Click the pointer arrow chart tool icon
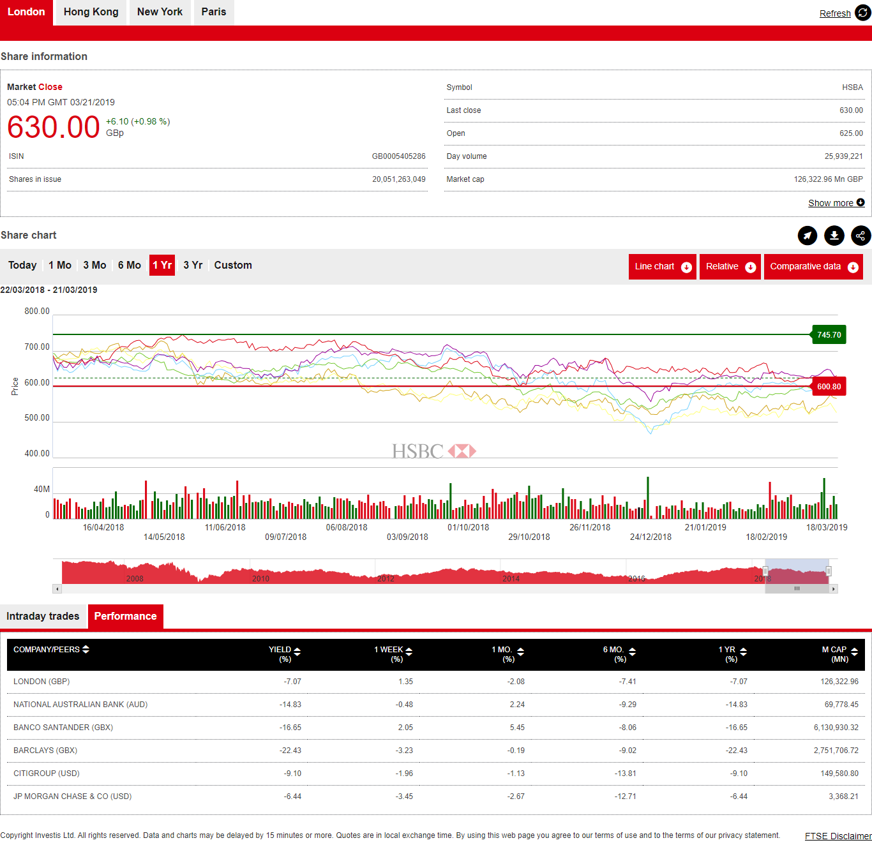872x845 pixels. (x=808, y=236)
